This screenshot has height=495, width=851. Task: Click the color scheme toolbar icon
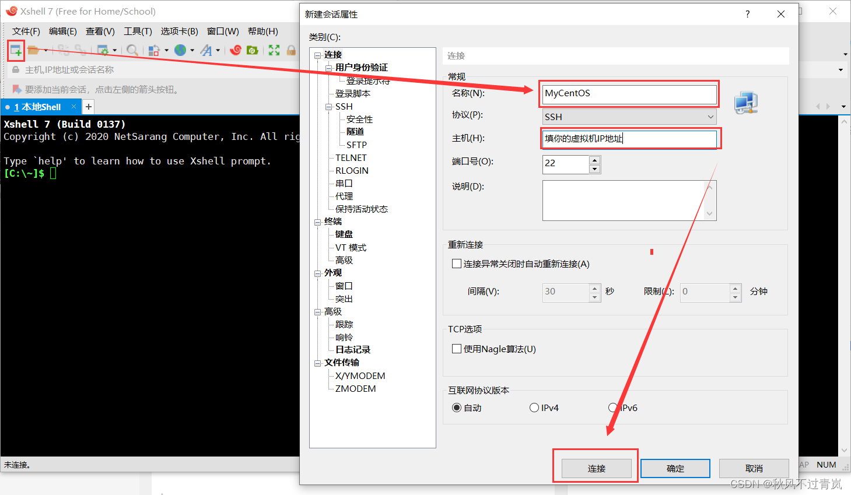(x=154, y=50)
